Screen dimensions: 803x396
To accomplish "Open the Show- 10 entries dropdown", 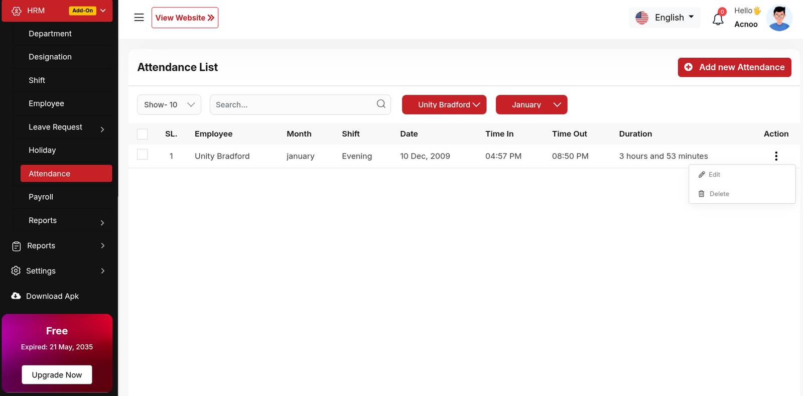I will pos(169,105).
